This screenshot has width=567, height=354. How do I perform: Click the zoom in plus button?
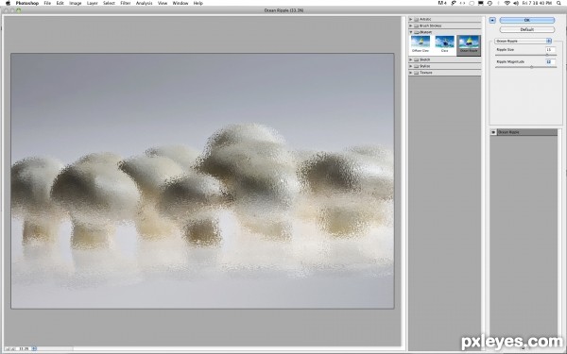pyautogui.click(x=14, y=348)
